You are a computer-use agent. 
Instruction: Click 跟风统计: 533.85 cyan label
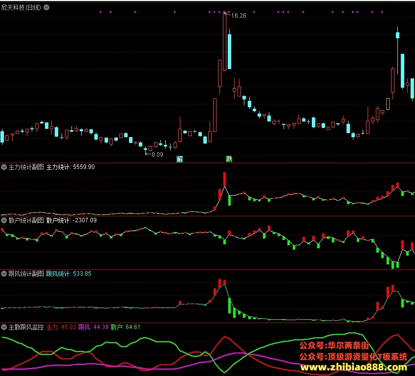[68, 274]
